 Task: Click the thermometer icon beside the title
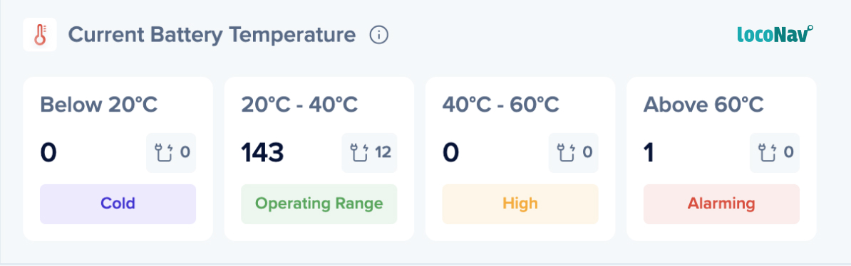tap(40, 36)
